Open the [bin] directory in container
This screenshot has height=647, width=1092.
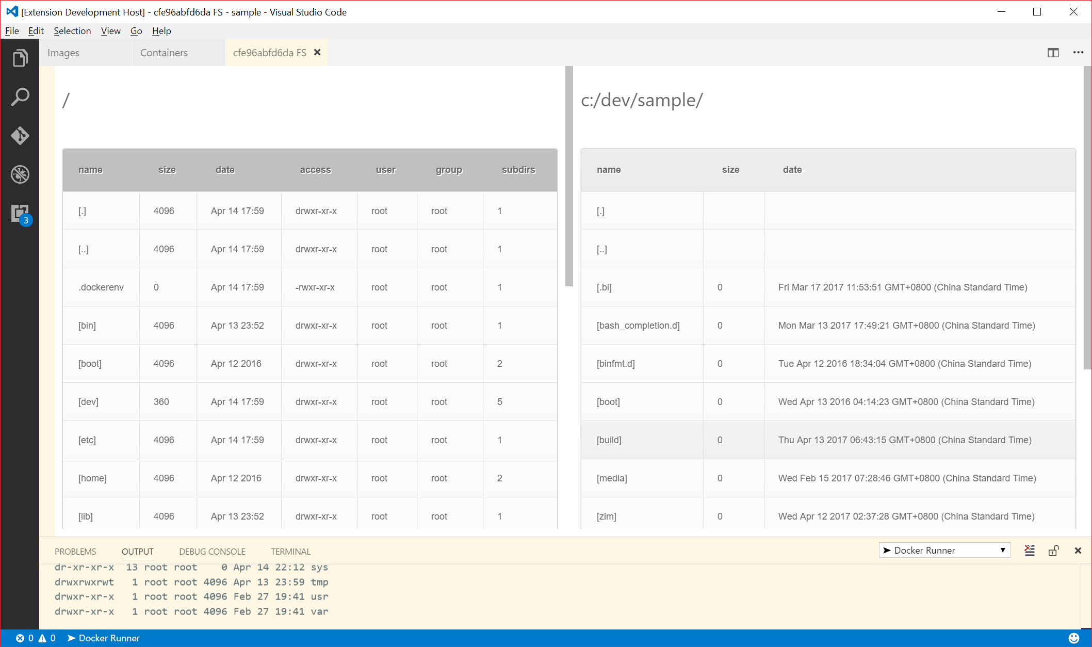point(87,326)
